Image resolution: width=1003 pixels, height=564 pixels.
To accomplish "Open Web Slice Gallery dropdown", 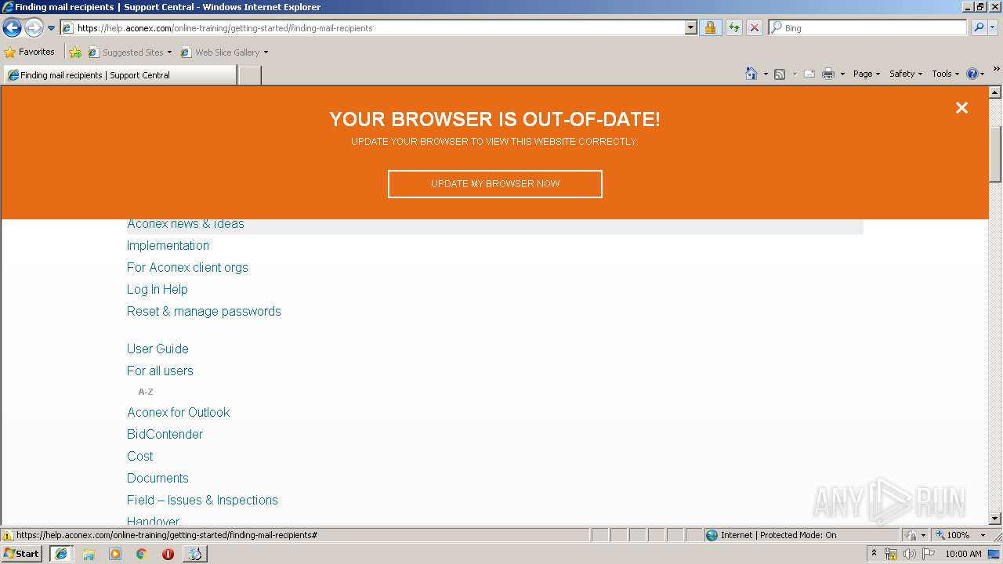I will click(x=225, y=52).
